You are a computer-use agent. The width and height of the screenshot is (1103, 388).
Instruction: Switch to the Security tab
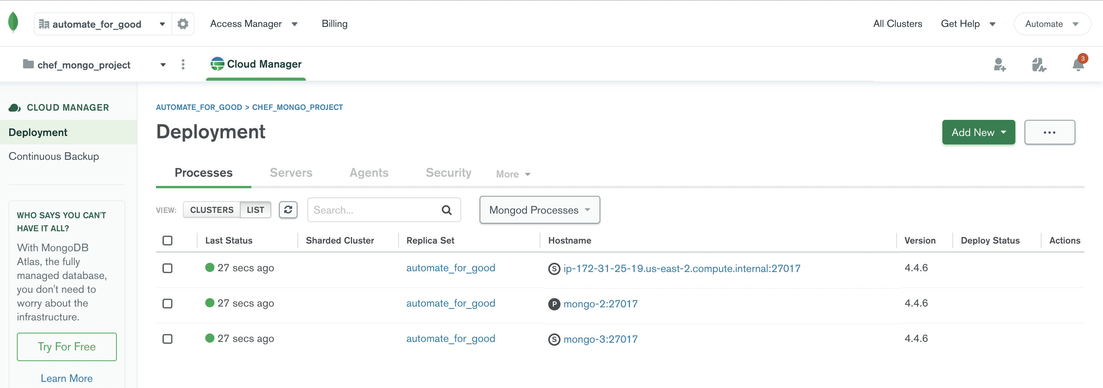tap(448, 173)
